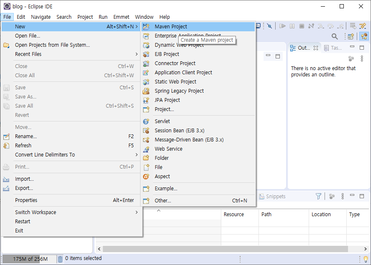Select Dynamic Web Project in New submenu
This screenshot has height=265, width=371.
click(198, 45)
